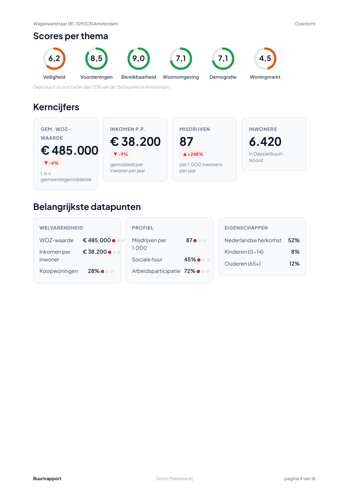Click the Inkomen per inwoner rating dots
349x494 pixels.
(x=114, y=252)
